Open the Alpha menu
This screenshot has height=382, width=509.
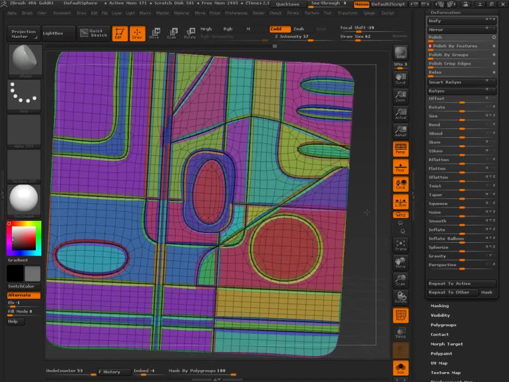coord(12,13)
